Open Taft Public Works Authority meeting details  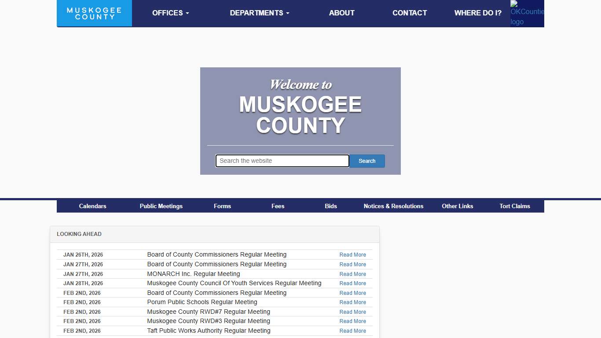(352, 331)
